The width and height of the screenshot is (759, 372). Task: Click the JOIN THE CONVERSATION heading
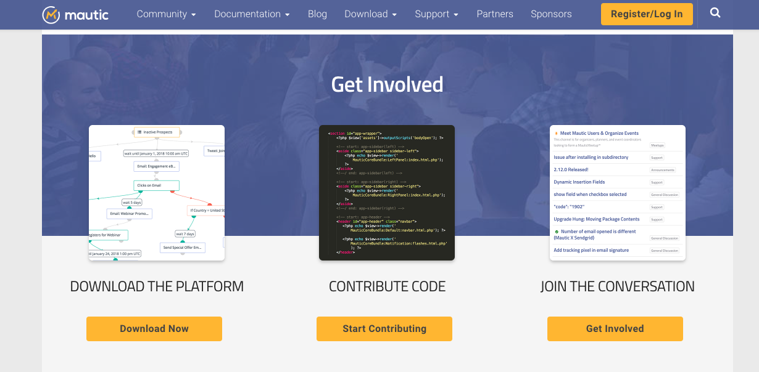(618, 286)
